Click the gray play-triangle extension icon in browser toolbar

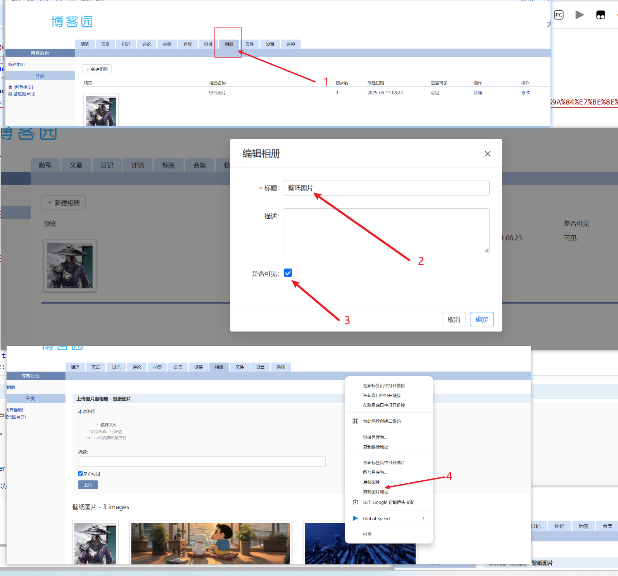(x=580, y=15)
